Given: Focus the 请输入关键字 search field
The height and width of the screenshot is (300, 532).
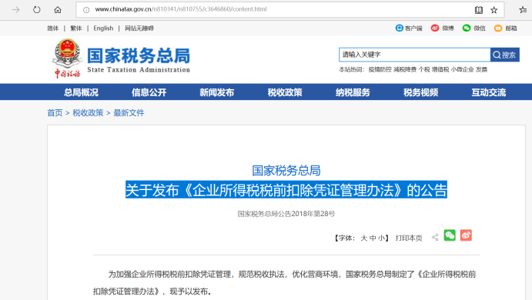Looking at the screenshot, I should pos(414,55).
